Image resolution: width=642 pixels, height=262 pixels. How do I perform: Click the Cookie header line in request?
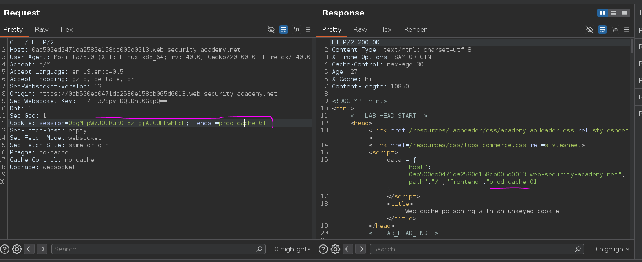[138, 123]
